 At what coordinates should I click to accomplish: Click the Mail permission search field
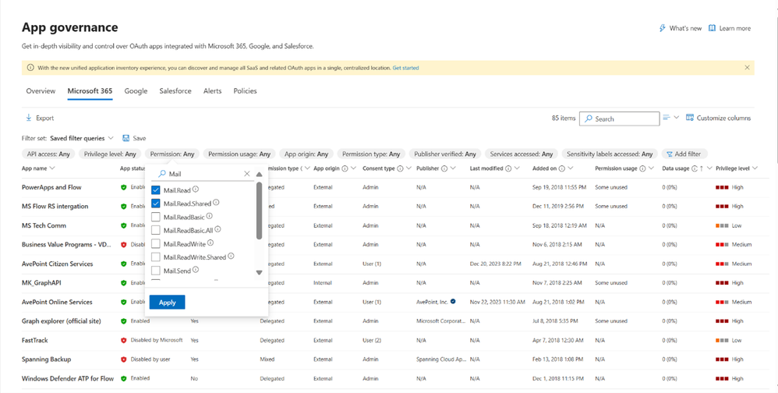[x=204, y=174]
